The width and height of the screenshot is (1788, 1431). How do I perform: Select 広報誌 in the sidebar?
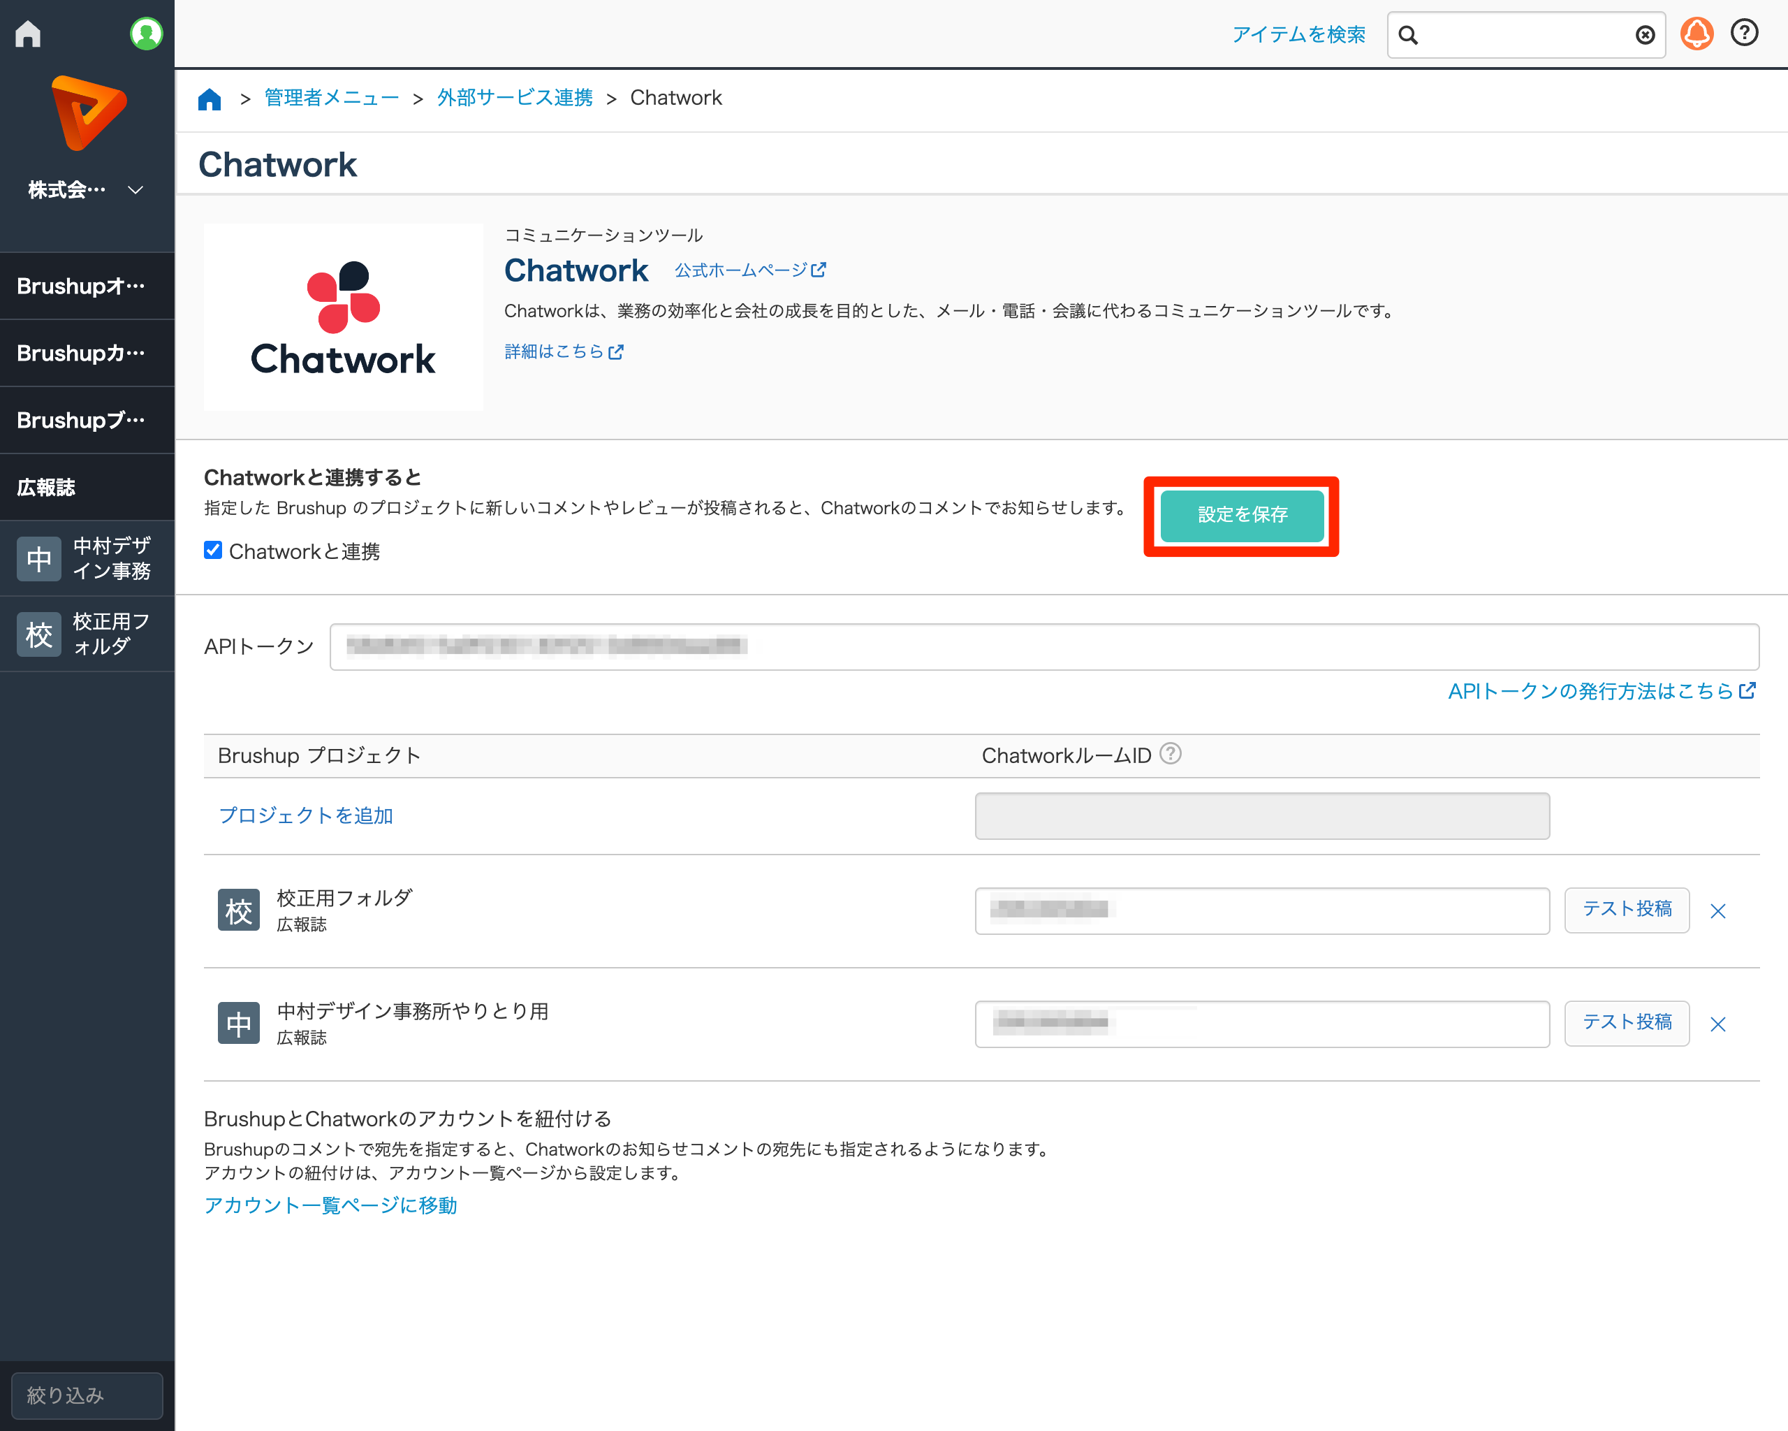pyautogui.click(x=87, y=488)
